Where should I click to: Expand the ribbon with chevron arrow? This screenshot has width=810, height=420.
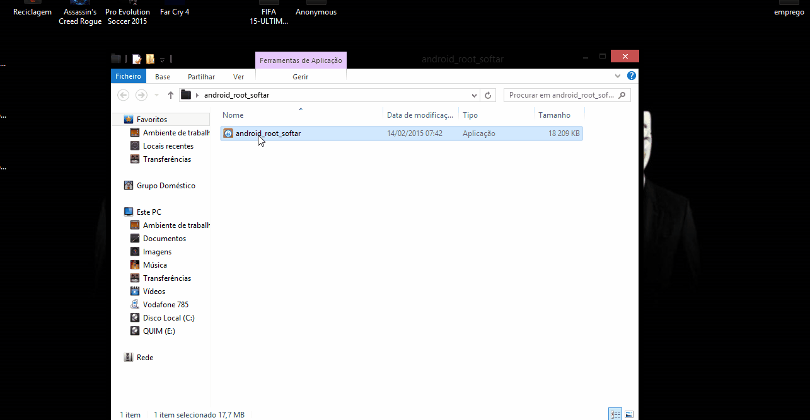point(618,76)
